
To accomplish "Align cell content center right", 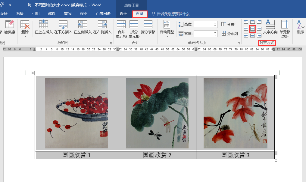I will (259, 29).
